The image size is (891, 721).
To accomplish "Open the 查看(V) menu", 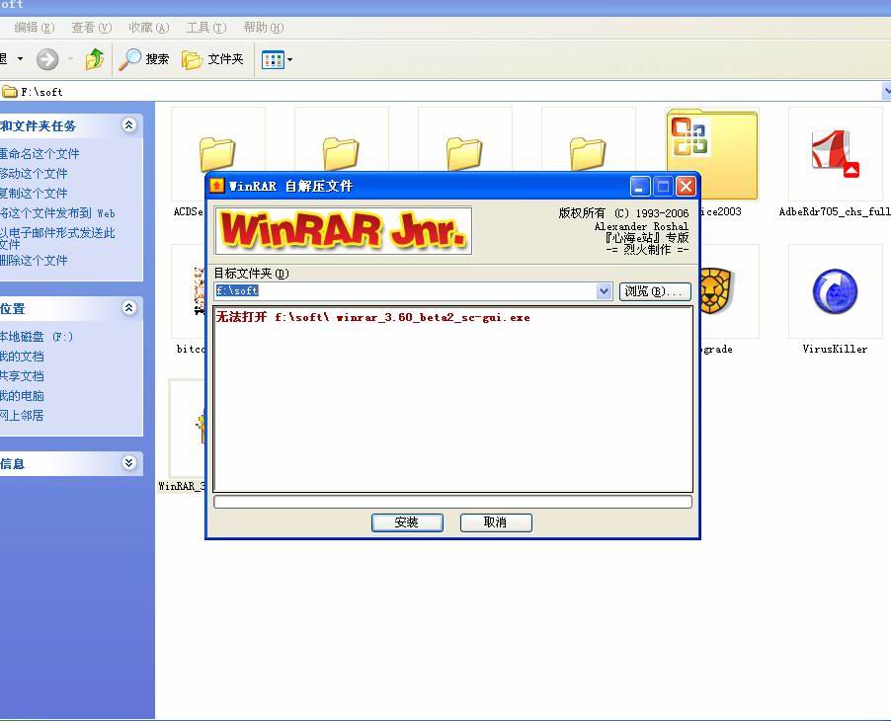I will 92,28.
